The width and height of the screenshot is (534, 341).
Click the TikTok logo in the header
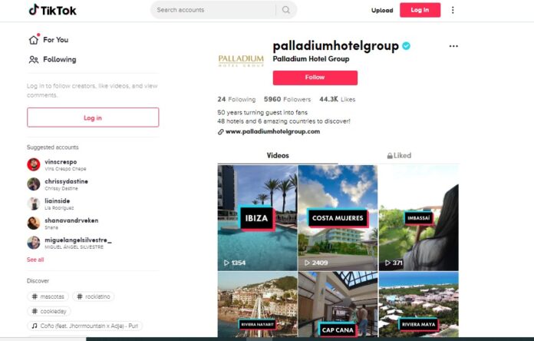click(x=52, y=10)
